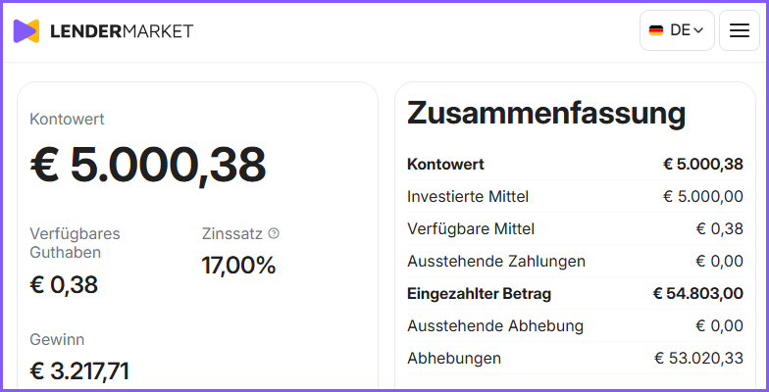Select the Ausstehende Zahlungen row

pyautogui.click(x=575, y=261)
